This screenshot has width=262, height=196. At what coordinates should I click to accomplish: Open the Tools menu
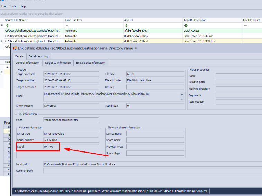tap(12, 6)
